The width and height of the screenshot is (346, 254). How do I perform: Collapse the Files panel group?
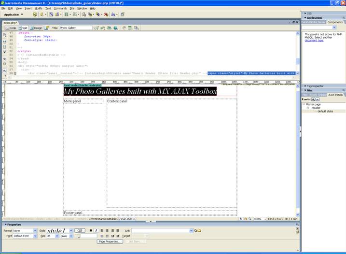(x=308, y=91)
